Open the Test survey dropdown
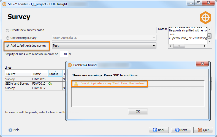Viewport: 217px width, 137px height. point(104,45)
